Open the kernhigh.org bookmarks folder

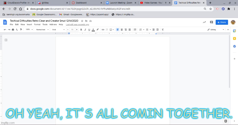click(16, 14)
